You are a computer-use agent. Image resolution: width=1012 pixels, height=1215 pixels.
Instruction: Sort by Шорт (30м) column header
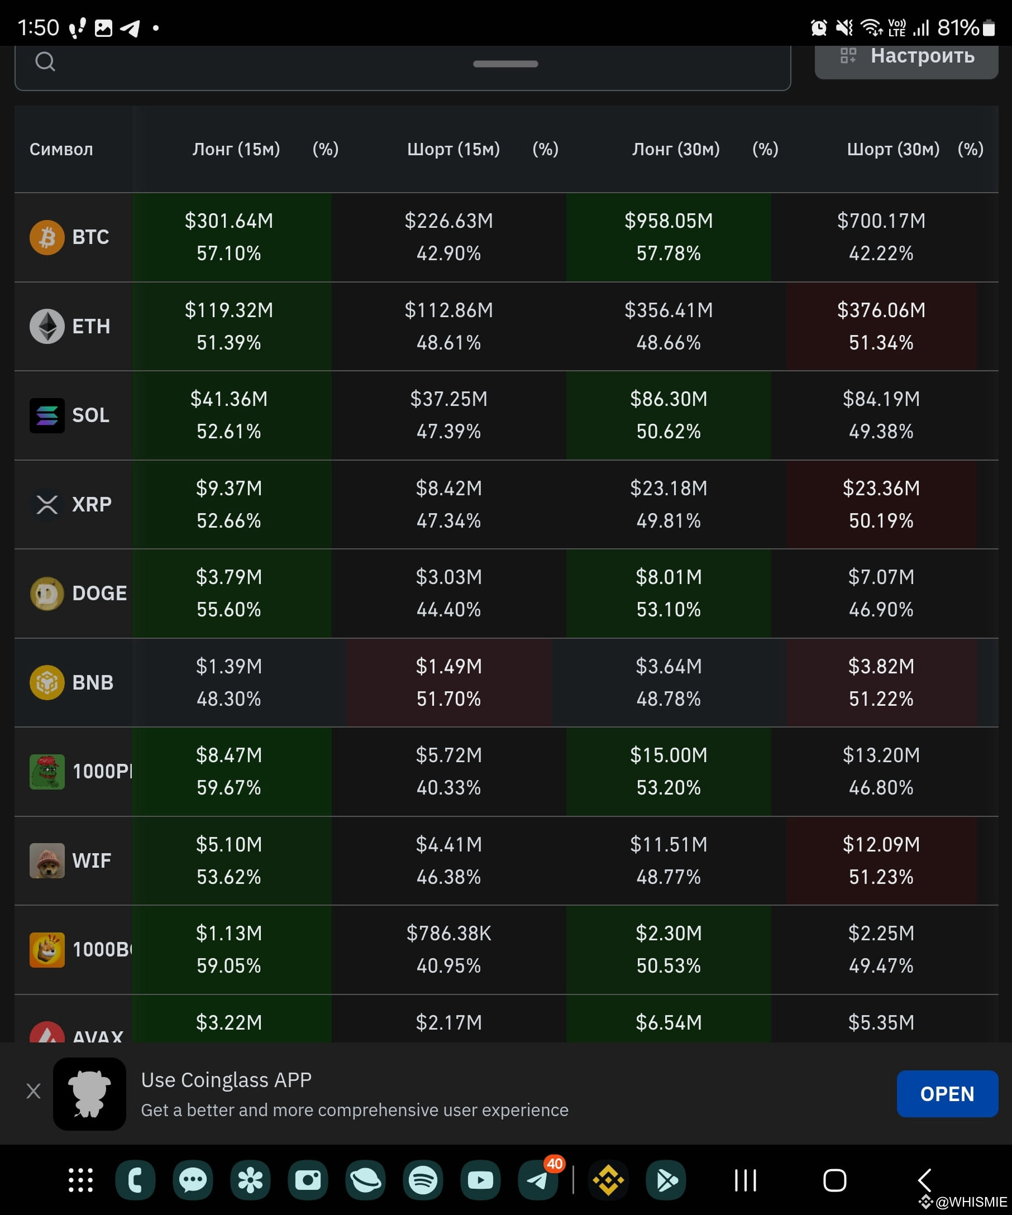pos(894,149)
